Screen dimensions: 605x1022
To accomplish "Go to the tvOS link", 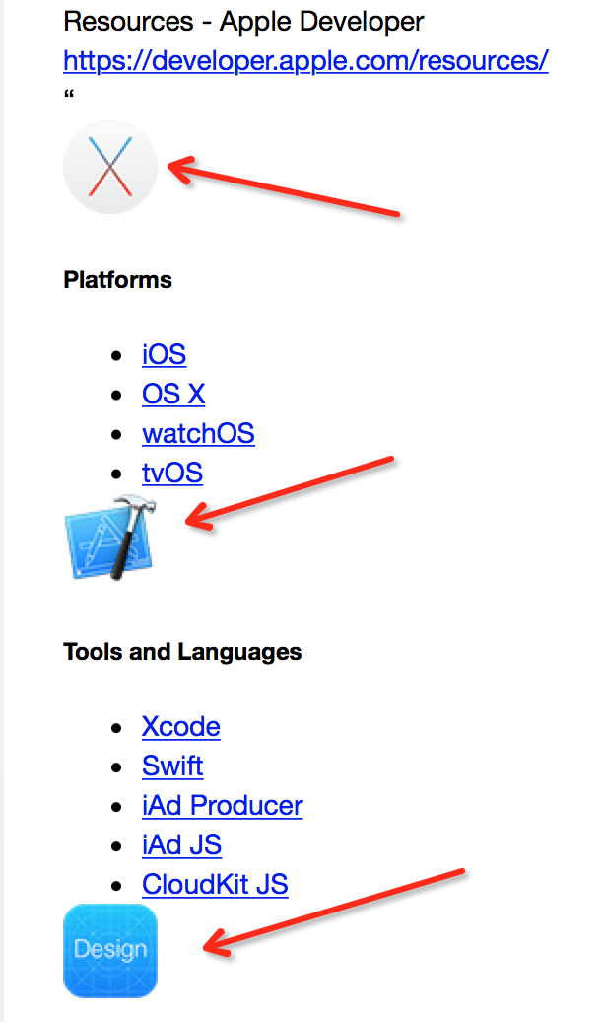I will click(172, 473).
